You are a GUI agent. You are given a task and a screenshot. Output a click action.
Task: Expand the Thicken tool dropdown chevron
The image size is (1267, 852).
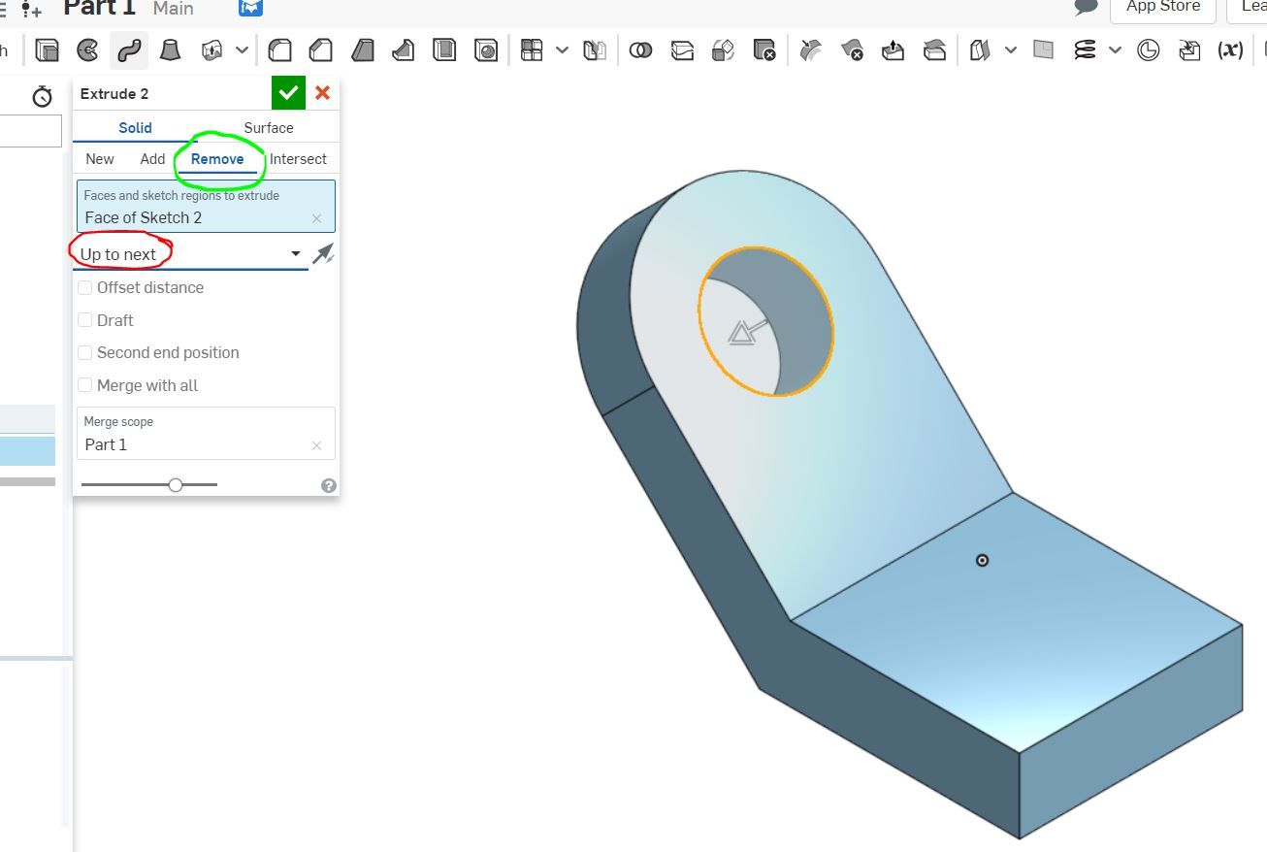[x=1012, y=49]
